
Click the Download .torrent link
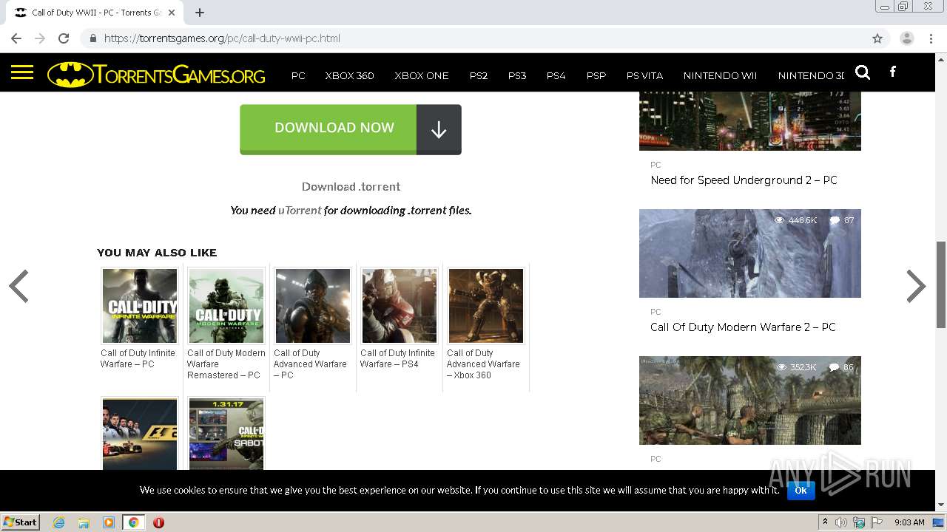[x=351, y=187]
